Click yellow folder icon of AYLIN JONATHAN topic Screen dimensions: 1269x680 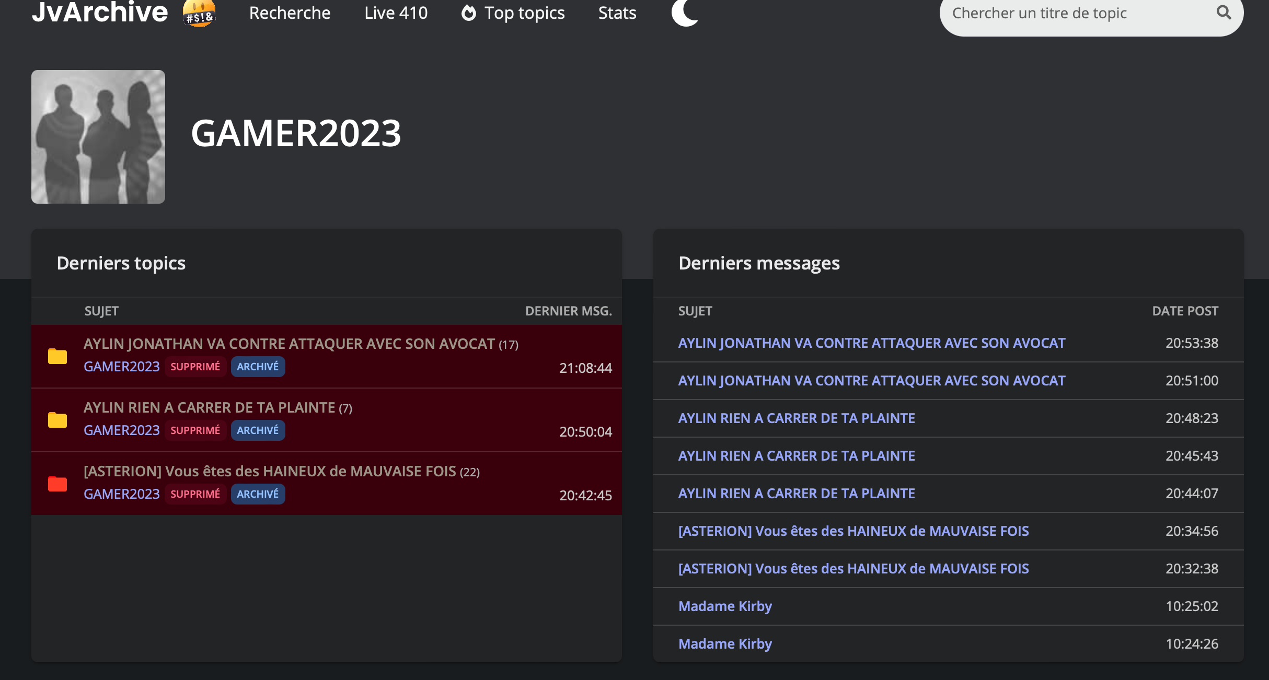57,356
